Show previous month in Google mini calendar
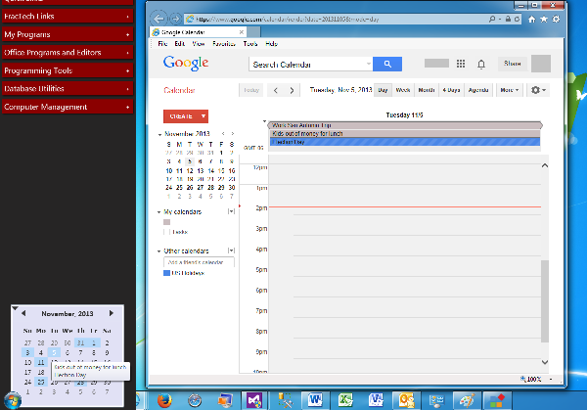Image resolution: width=588 pixels, height=410 pixels. coord(223,133)
